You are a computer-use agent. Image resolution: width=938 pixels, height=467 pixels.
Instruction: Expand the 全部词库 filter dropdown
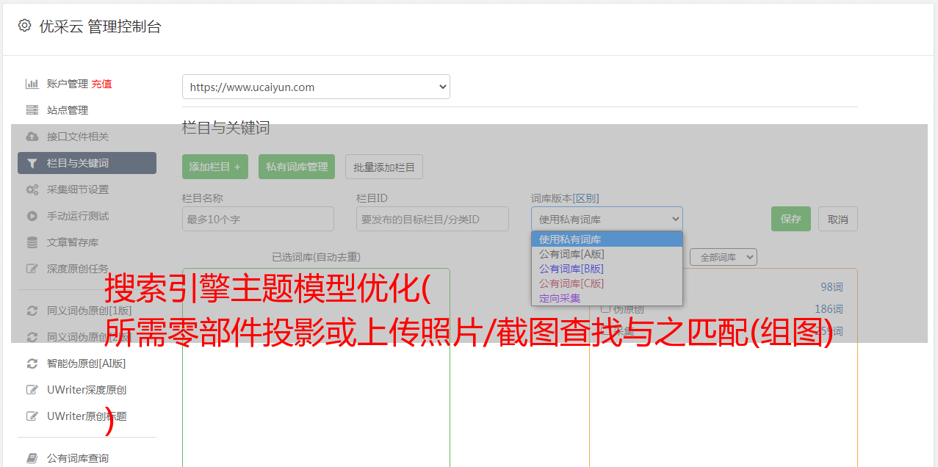coord(723,257)
